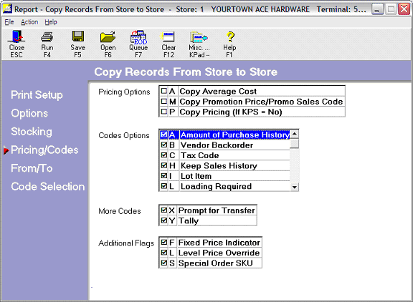Viewport: 413px width, 302px height.
Task: Click the Codes Options scrollbar thumb
Action: click(295, 144)
